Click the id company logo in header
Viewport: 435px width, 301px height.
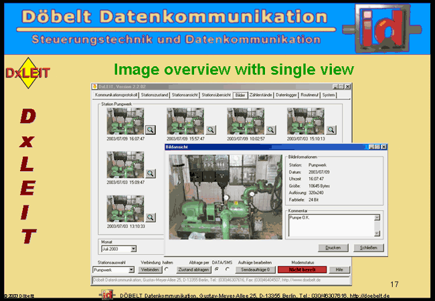tap(382, 28)
